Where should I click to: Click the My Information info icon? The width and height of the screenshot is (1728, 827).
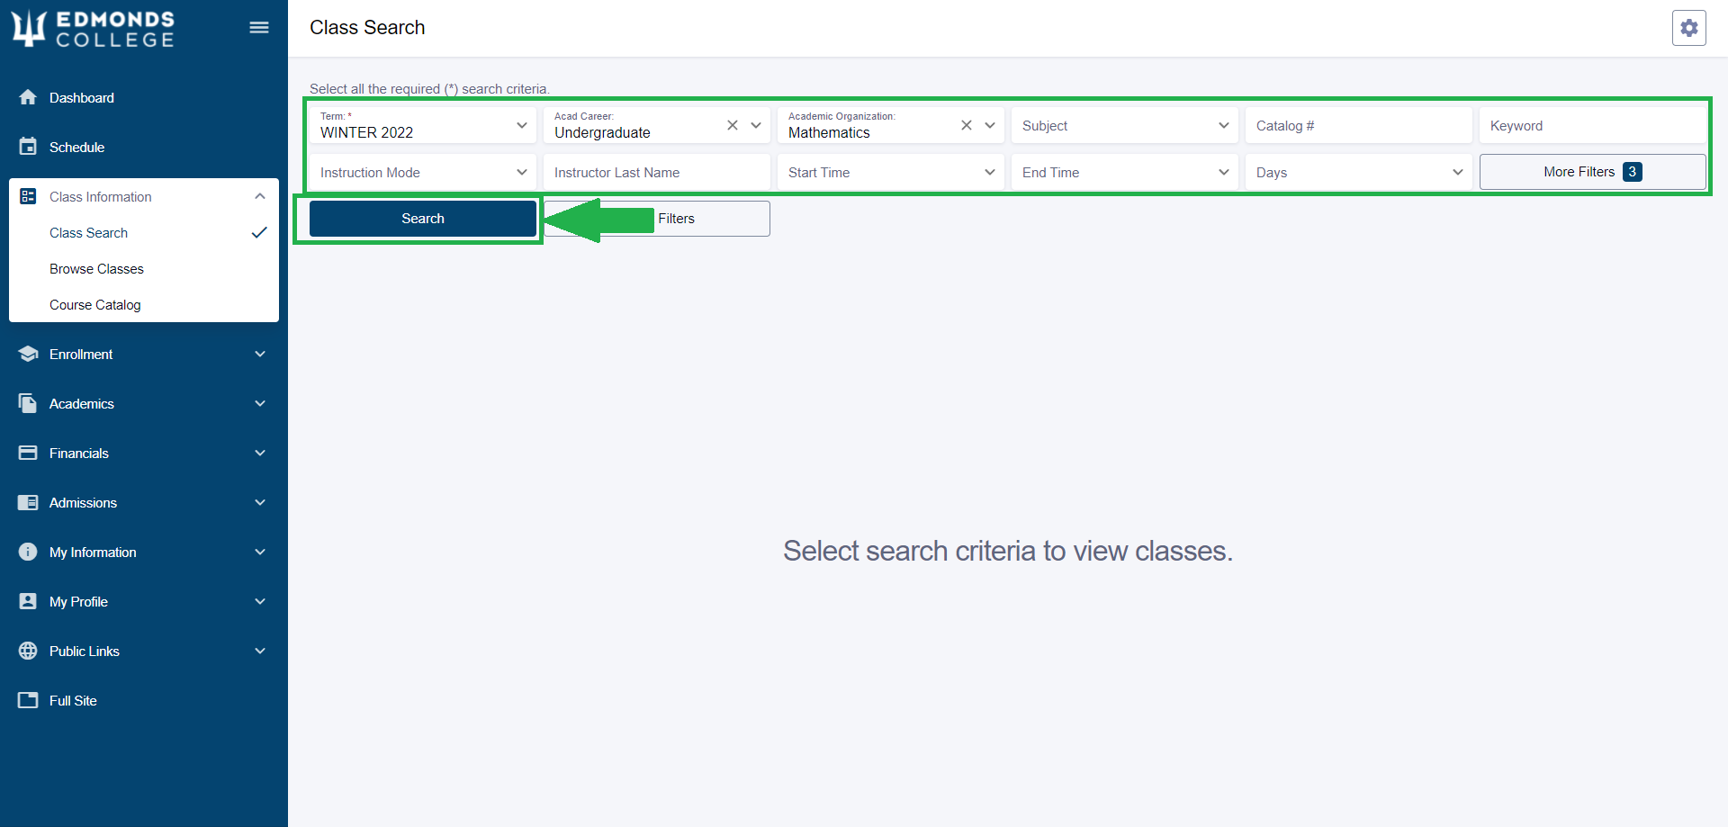(28, 552)
